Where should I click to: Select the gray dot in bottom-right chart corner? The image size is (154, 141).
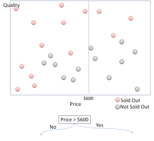click(x=137, y=89)
